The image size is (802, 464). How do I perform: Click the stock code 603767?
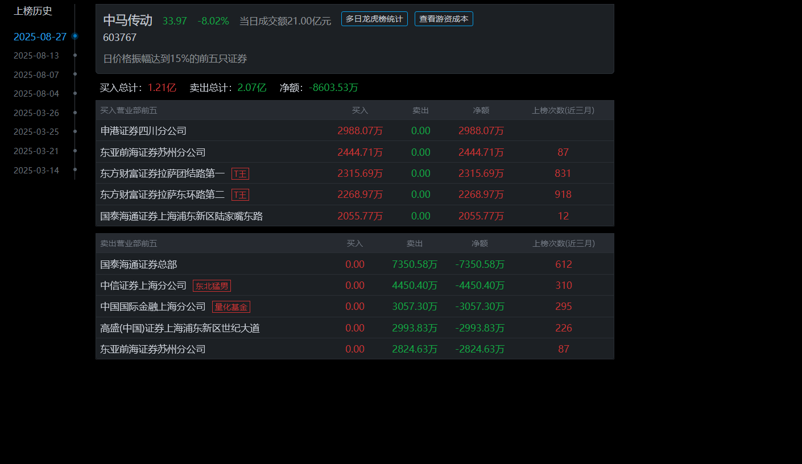click(119, 38)
